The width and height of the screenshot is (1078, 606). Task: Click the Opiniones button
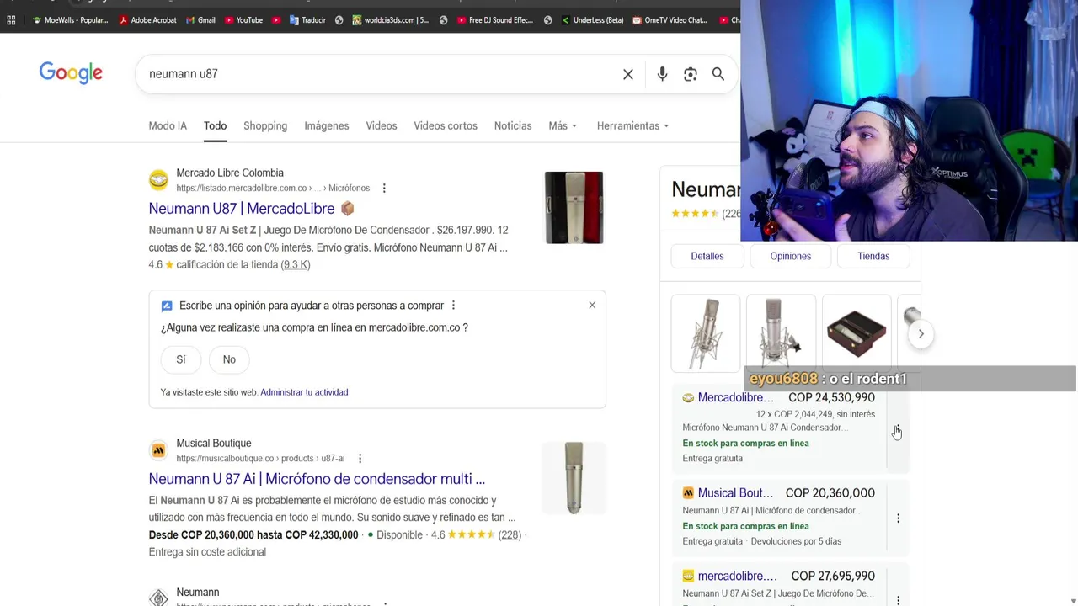pyautogui.click(x=790, y=256)
